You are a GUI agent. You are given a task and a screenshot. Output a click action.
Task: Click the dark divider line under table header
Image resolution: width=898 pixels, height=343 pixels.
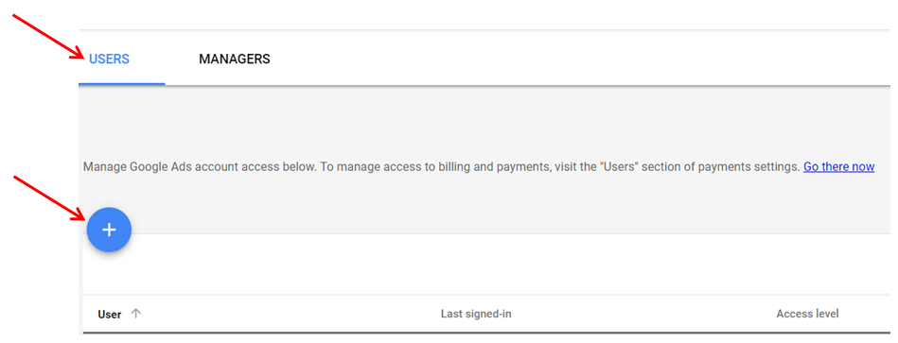486,332
